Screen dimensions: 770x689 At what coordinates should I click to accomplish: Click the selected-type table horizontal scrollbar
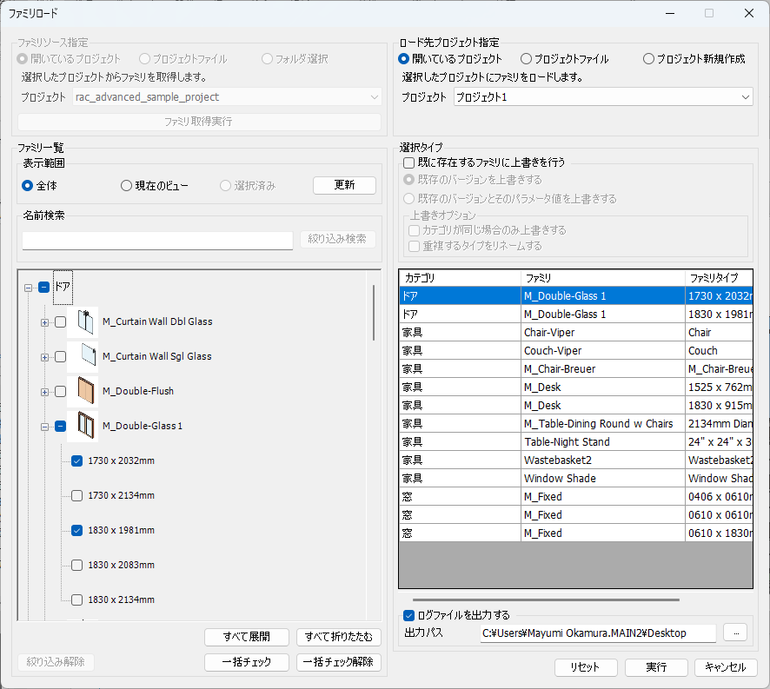pos(546,600)
